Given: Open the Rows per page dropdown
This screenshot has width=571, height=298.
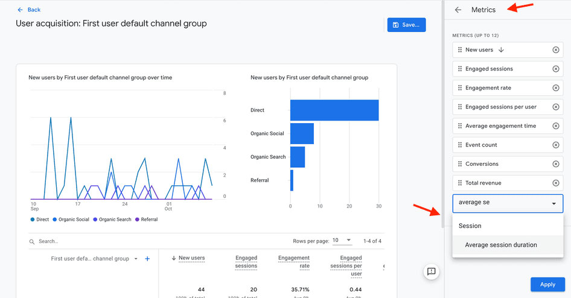Looking at the screenshot, I should (x=340, y=240).
